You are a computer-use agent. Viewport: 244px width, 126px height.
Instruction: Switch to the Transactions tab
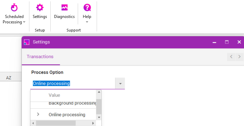click(40, 57)
